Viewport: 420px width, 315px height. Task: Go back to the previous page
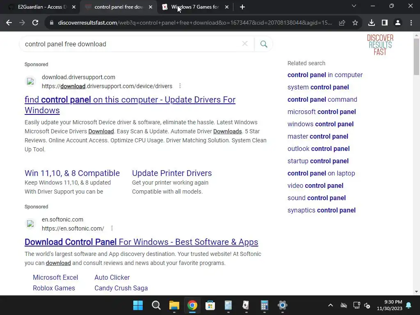coord(9,23)
